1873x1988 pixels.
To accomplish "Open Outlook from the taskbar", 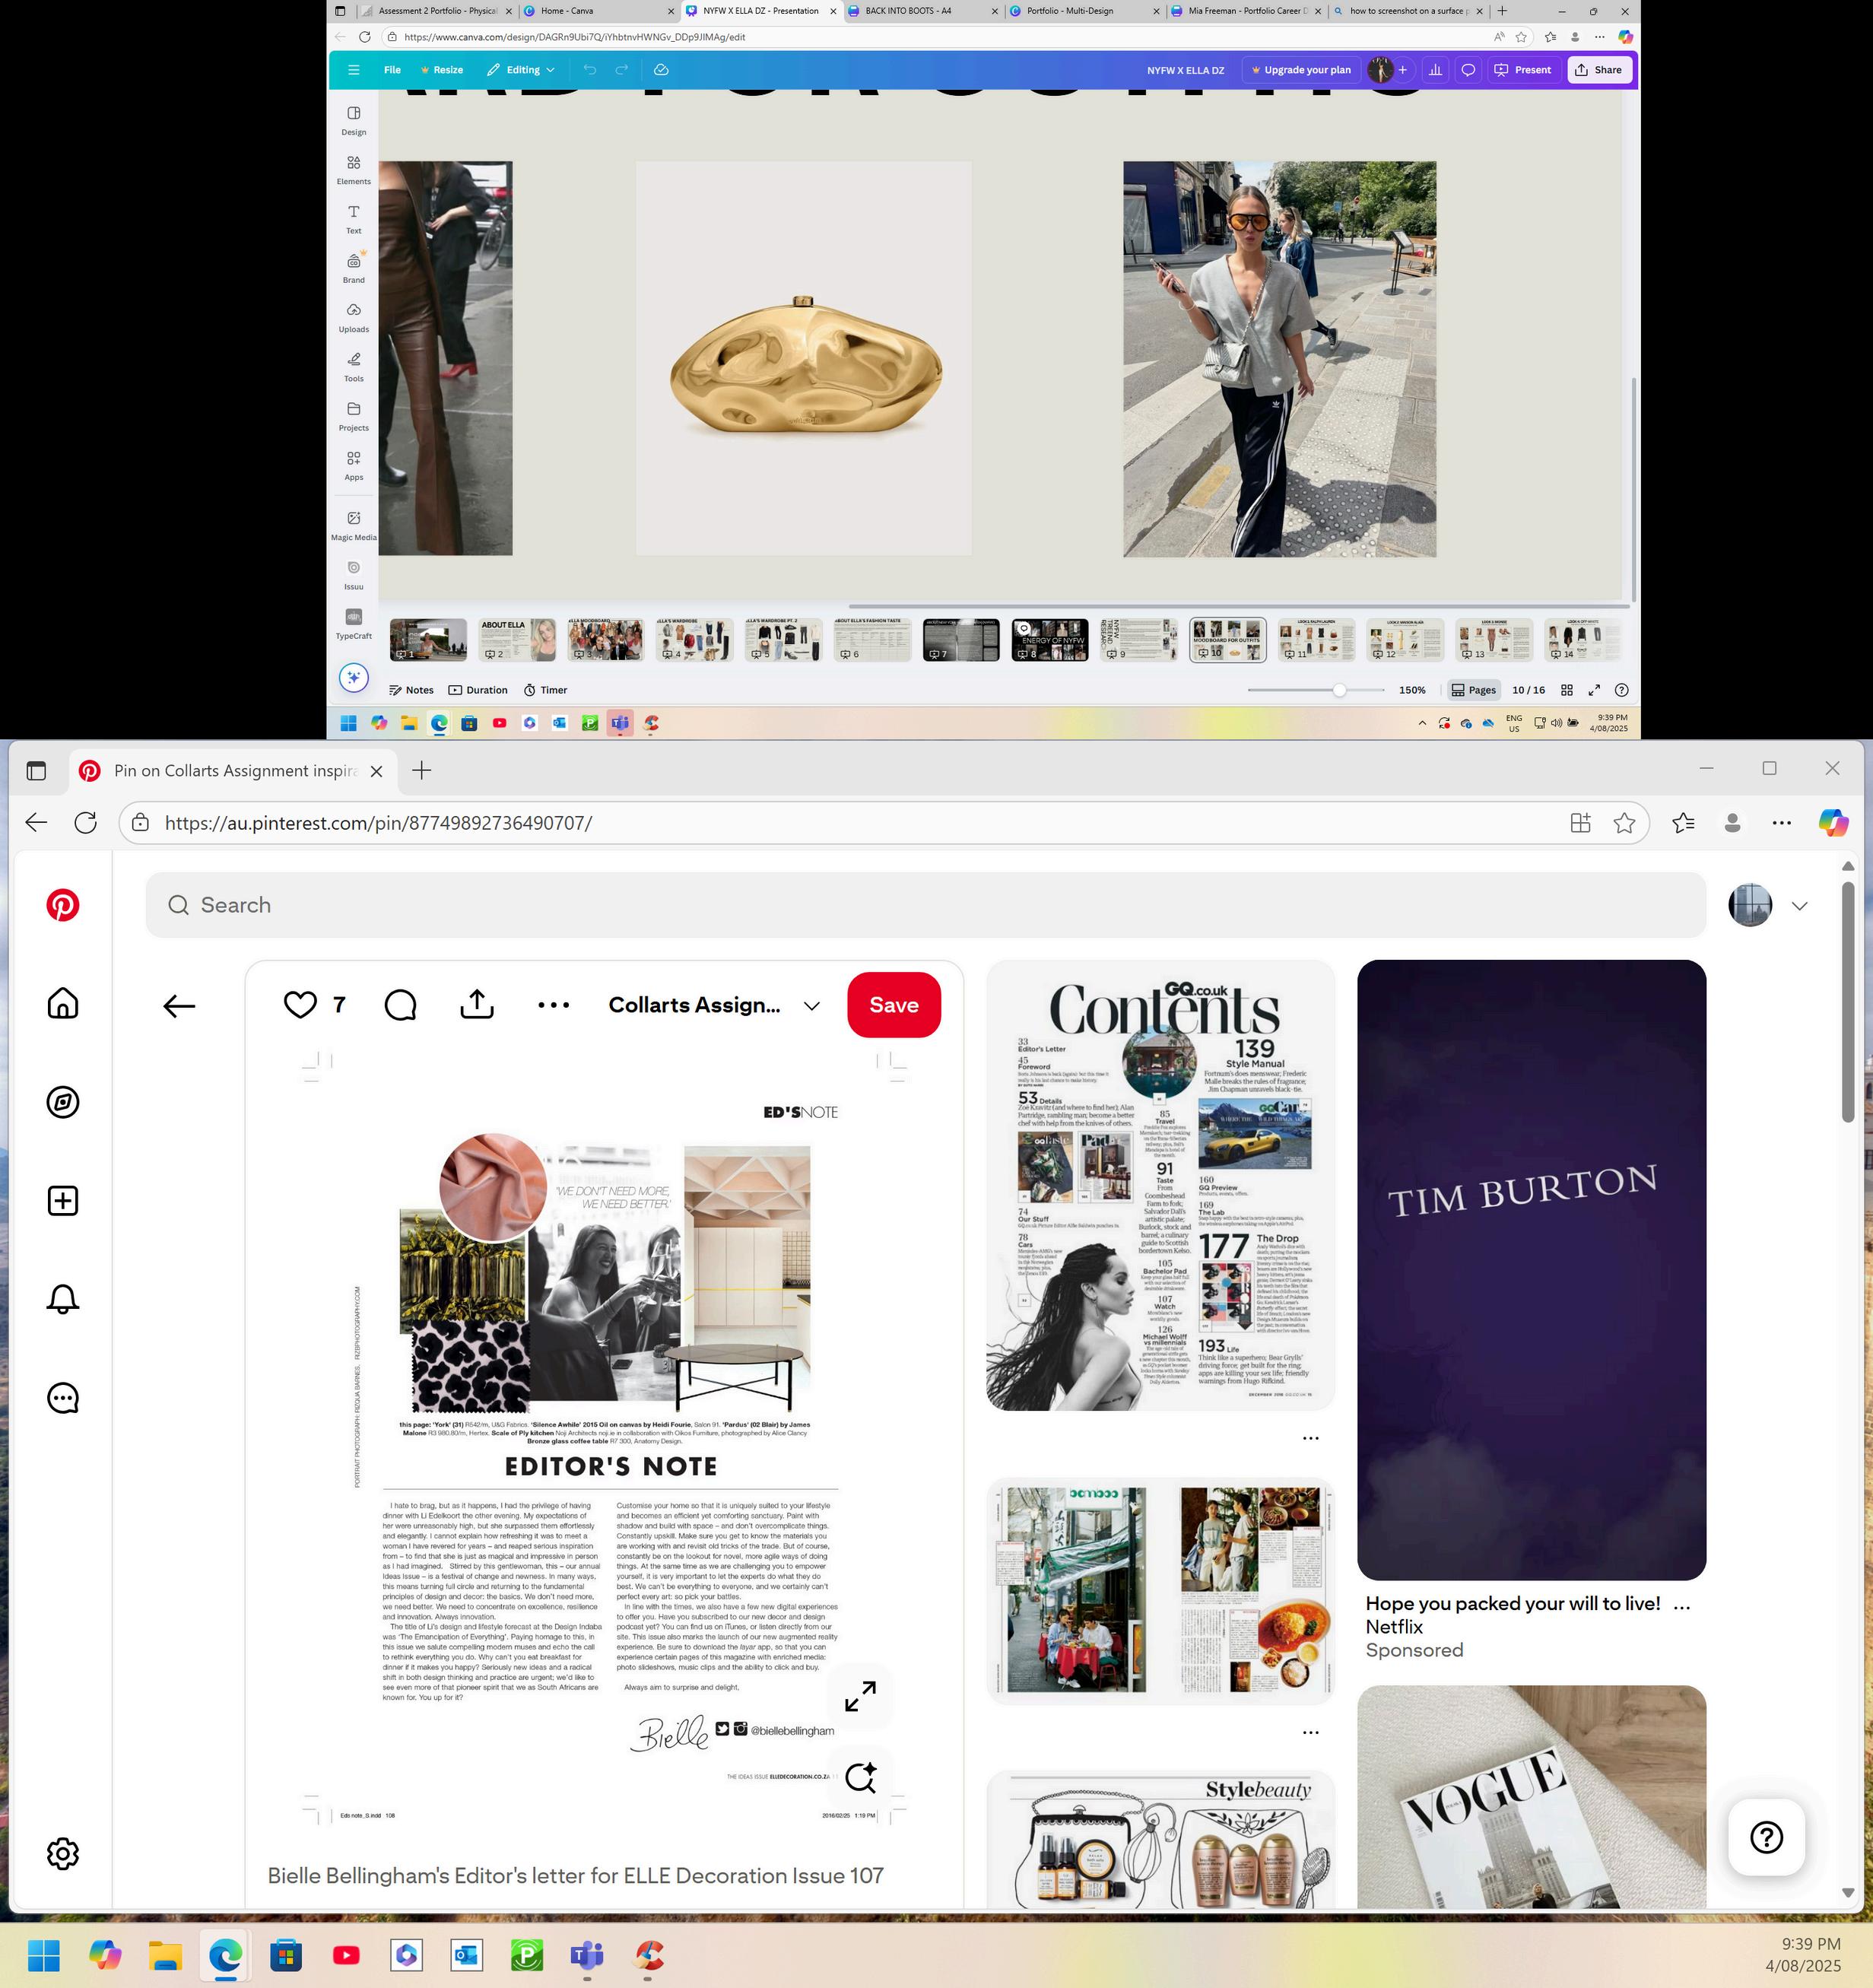I will tap(466, 1954).
